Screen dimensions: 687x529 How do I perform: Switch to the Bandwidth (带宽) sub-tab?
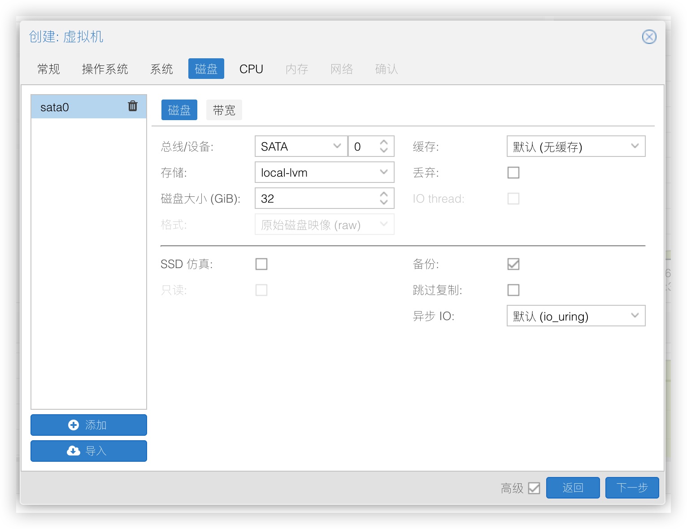coord(224,110)
